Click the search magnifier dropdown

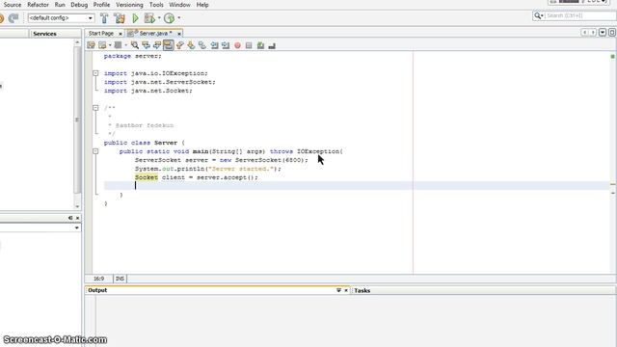click(538, 15)
